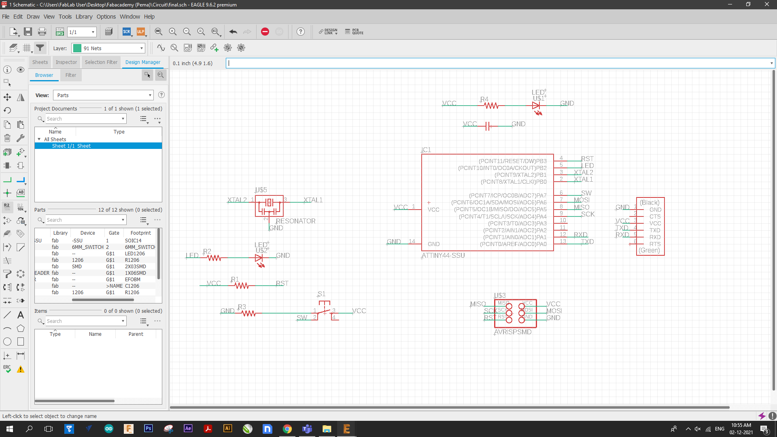Click the PCB Quote button

(355, 32)
